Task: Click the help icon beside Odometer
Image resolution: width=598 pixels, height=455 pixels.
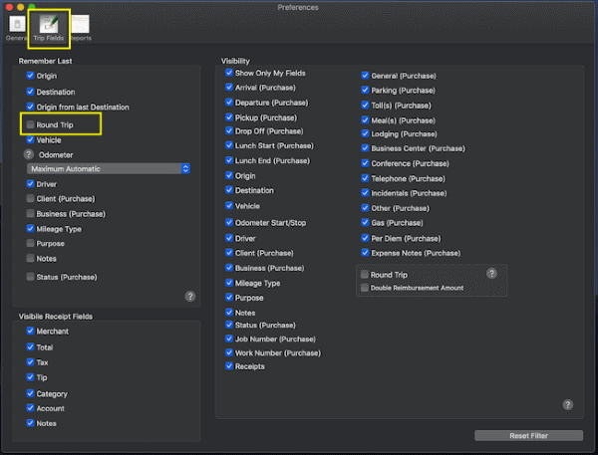Action: tap(29, 154)
